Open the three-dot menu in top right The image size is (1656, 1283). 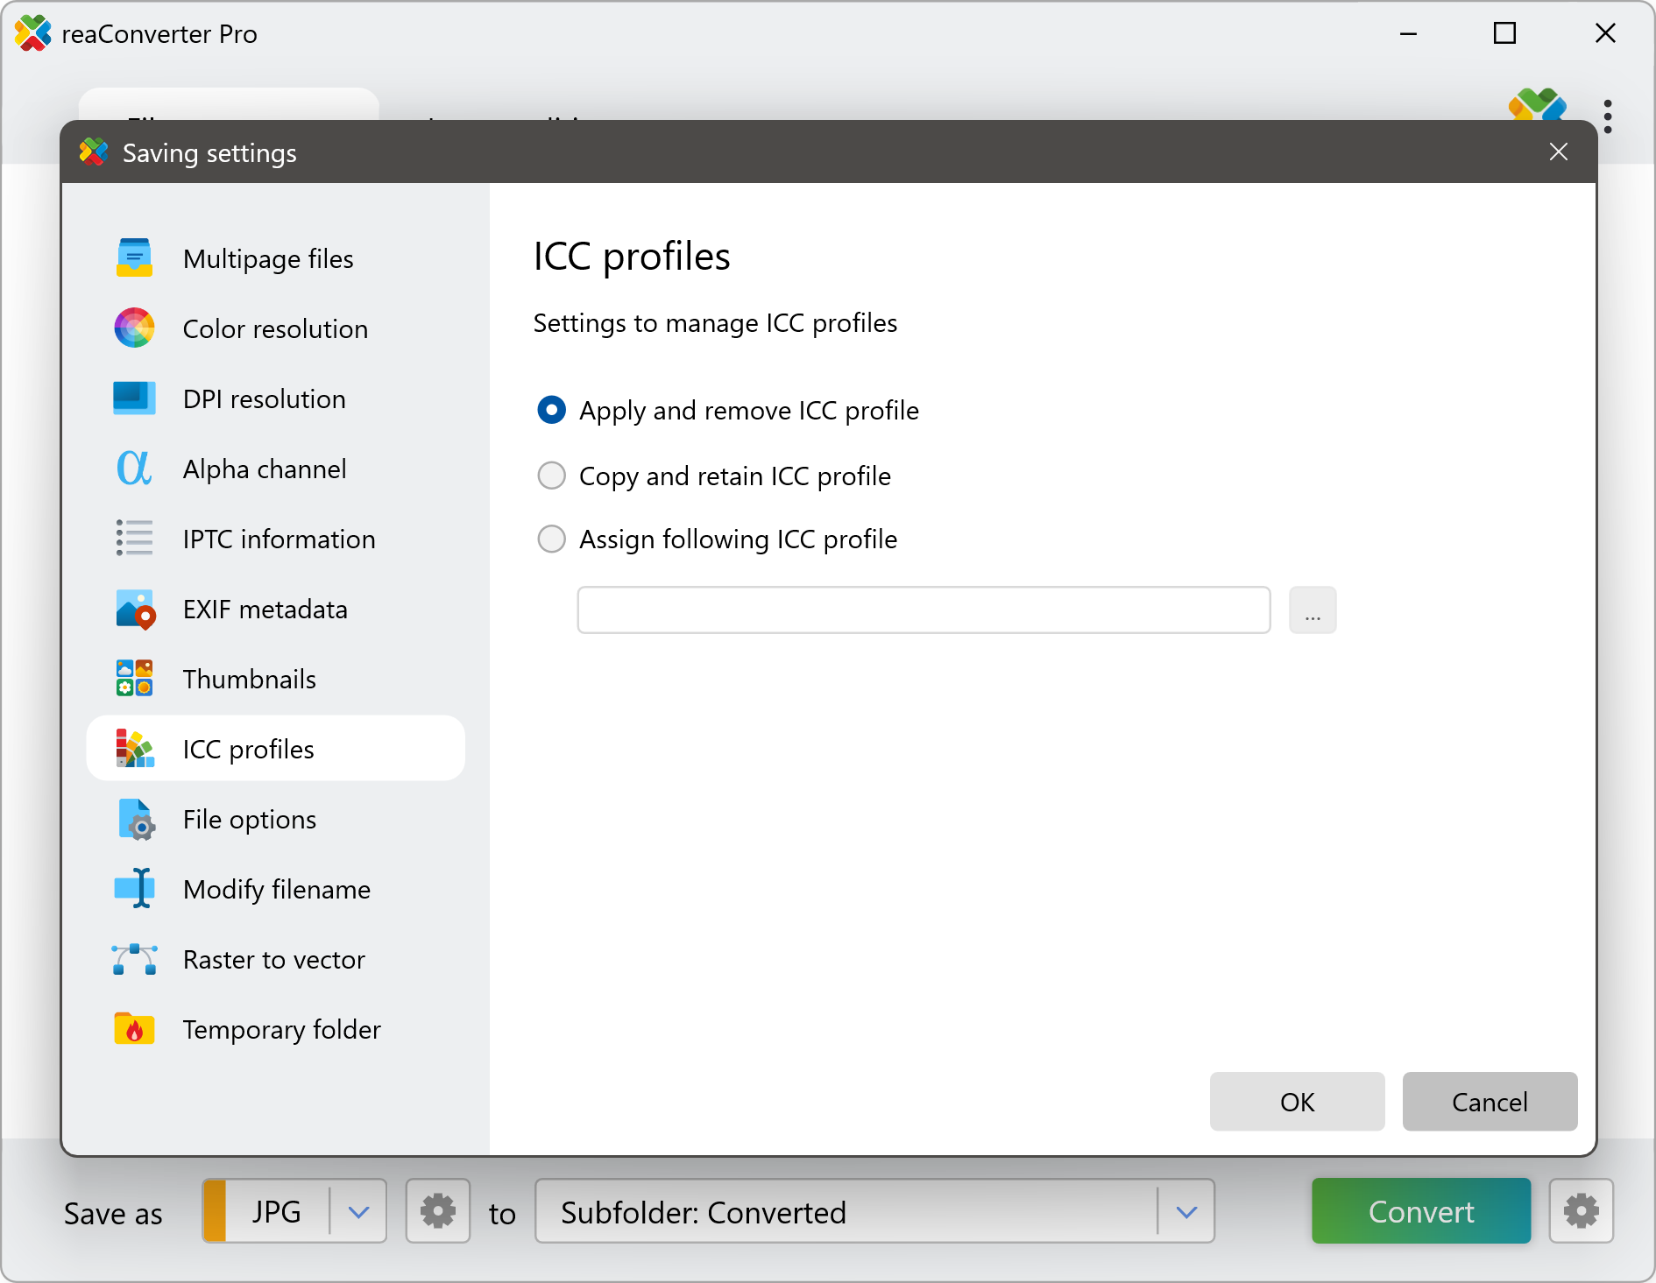click(x=1607, y=116)
